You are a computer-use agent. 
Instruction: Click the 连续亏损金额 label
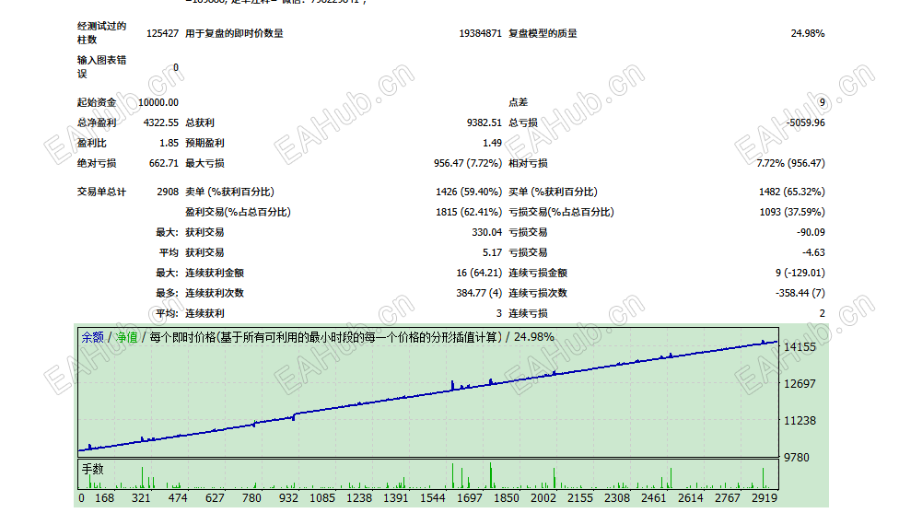[538, 273]
